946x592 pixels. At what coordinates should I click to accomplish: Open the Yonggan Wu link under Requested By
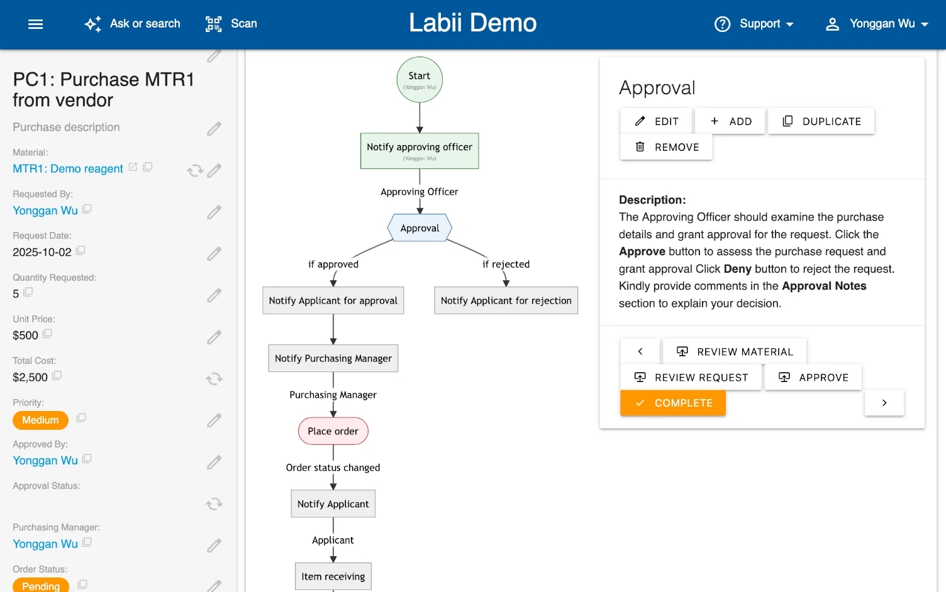coord(45,211)
